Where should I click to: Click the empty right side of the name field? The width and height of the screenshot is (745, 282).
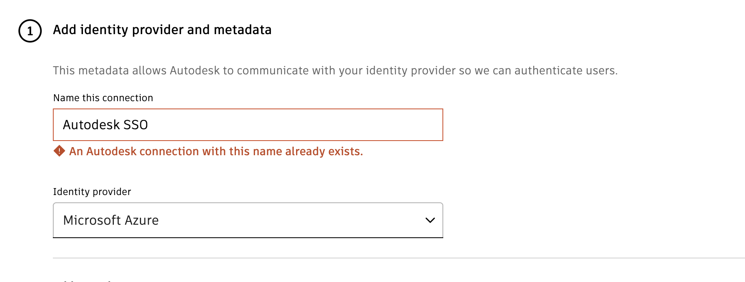tap(346, 125)
